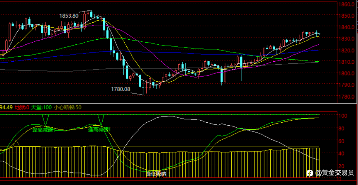
Task: Select the 1850.0 price axis value
Action: tap(347, 16)
